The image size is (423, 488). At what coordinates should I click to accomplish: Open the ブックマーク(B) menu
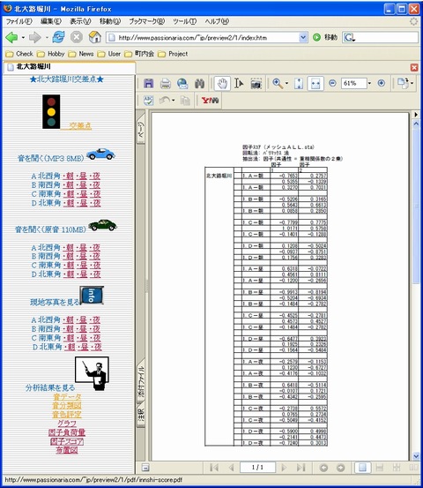pos(146,21)
